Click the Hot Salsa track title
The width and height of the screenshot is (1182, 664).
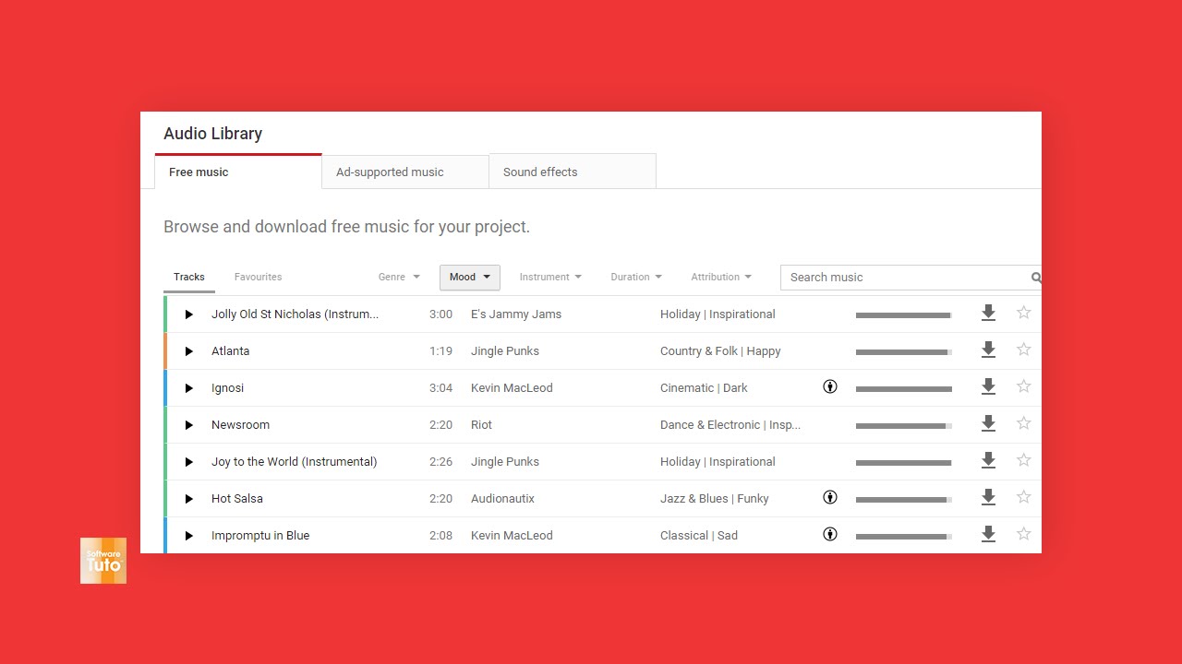237,499
